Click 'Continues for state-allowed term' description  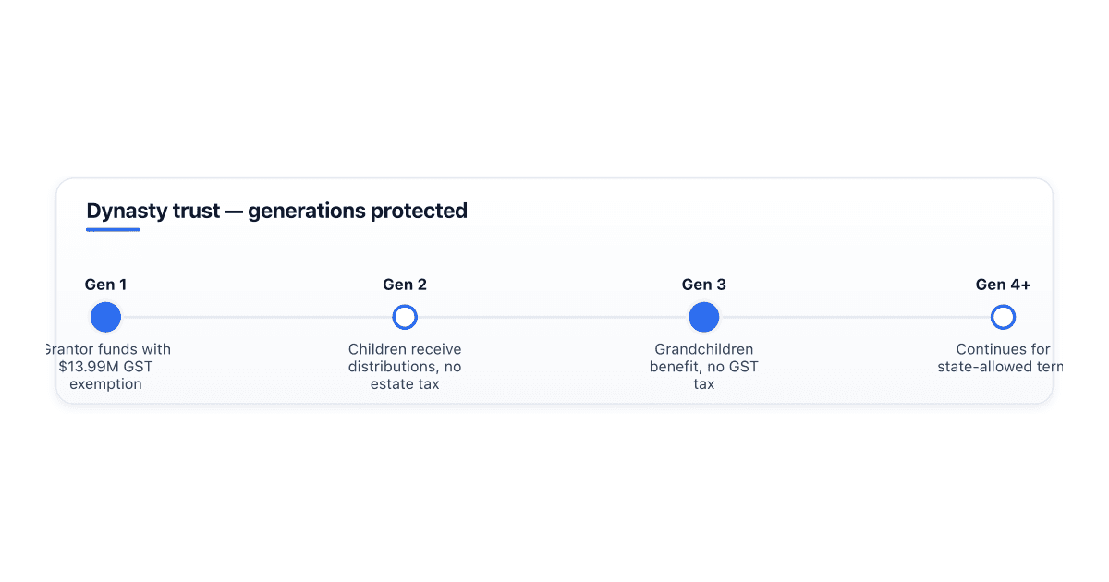pos(1000,358)
